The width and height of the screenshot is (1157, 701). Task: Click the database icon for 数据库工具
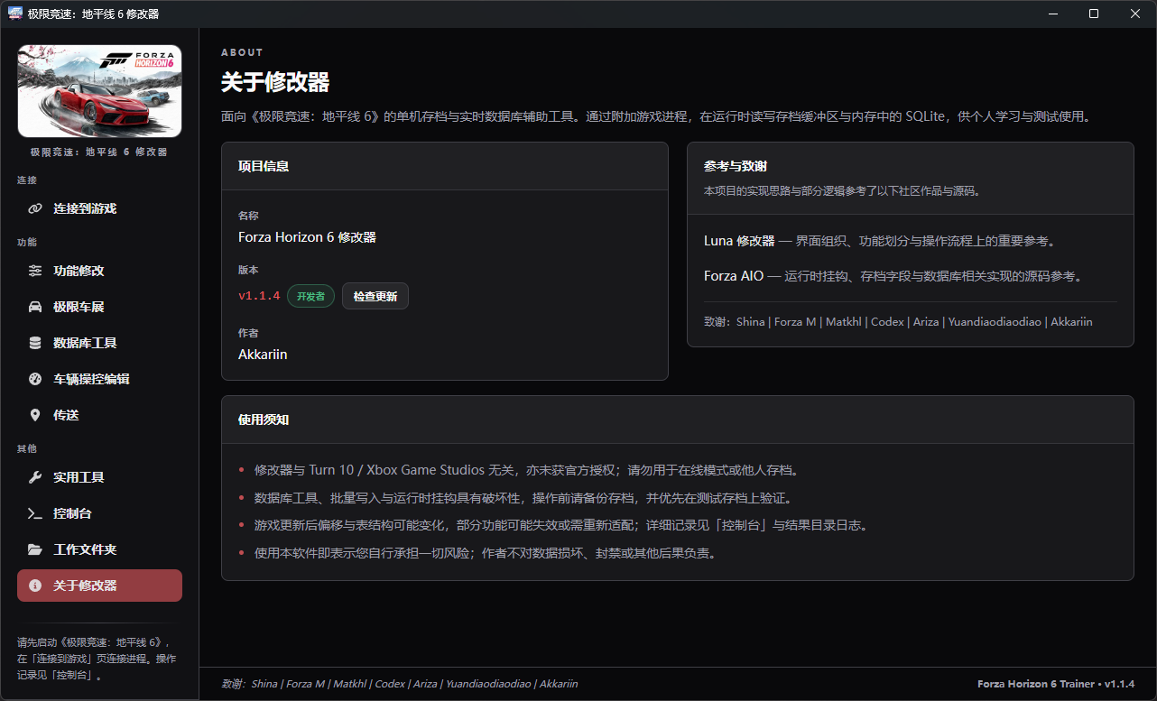coord(35,343)
